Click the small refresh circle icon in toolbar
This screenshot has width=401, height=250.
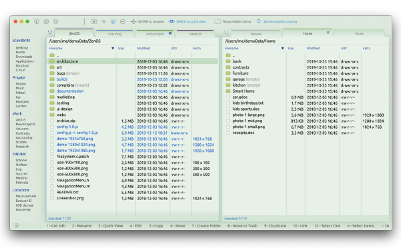click(104, 21)
